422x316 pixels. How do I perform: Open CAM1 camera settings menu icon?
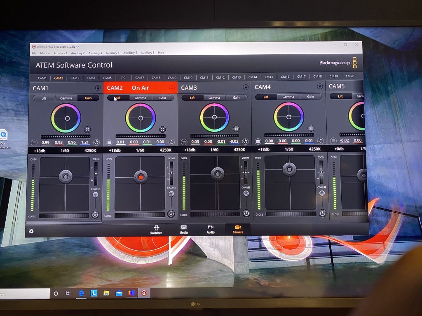(x=34, y=142)
